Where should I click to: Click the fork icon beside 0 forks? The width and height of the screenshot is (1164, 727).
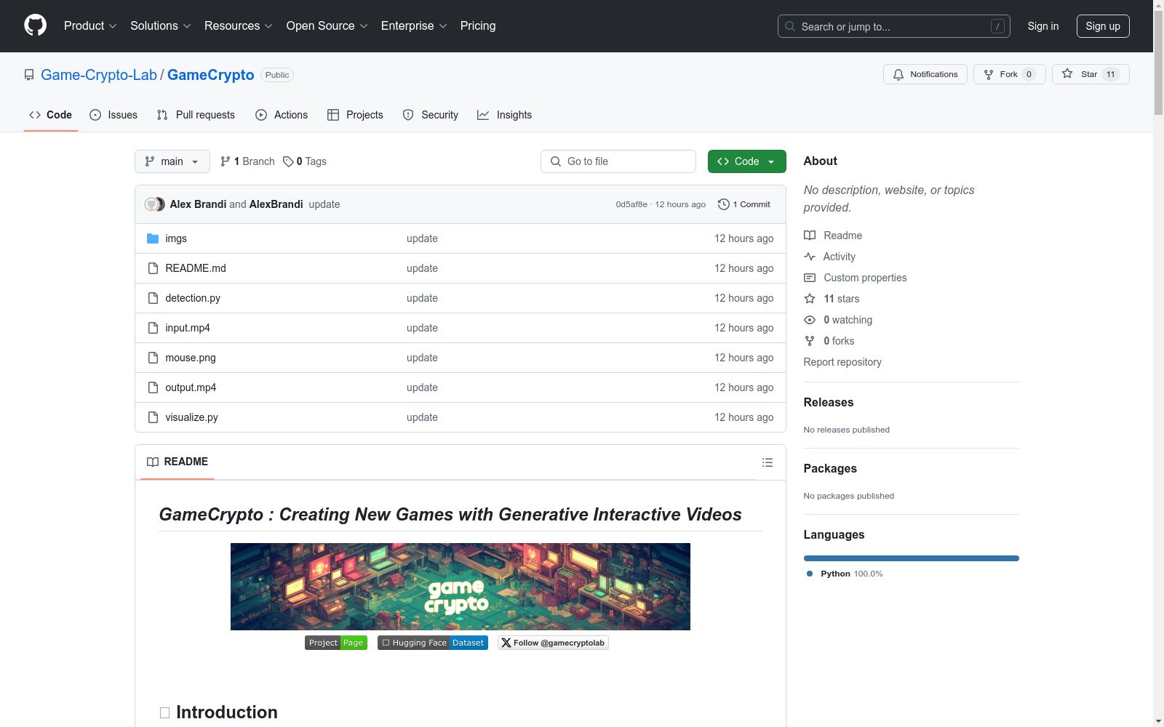(x=810, y=341)
